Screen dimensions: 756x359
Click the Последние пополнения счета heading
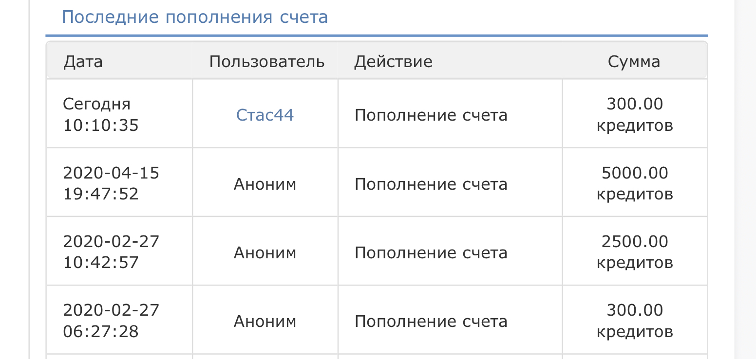[195, 17]
